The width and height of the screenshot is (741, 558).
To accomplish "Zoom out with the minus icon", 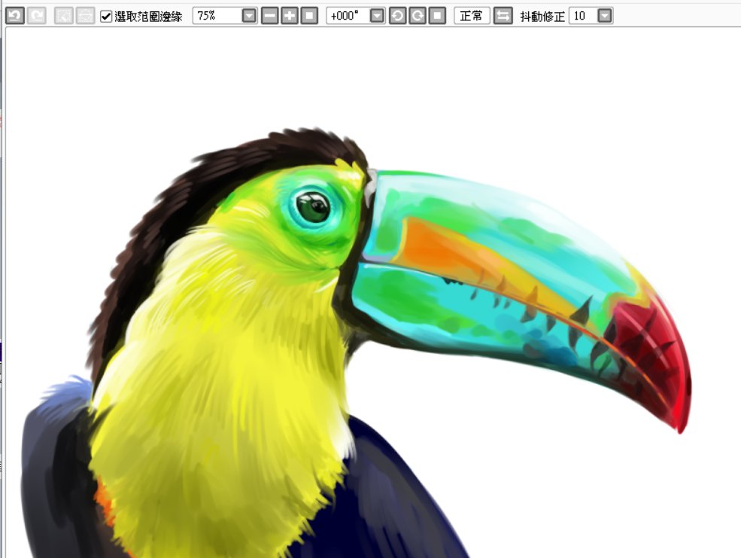I will tap(269, 16).
